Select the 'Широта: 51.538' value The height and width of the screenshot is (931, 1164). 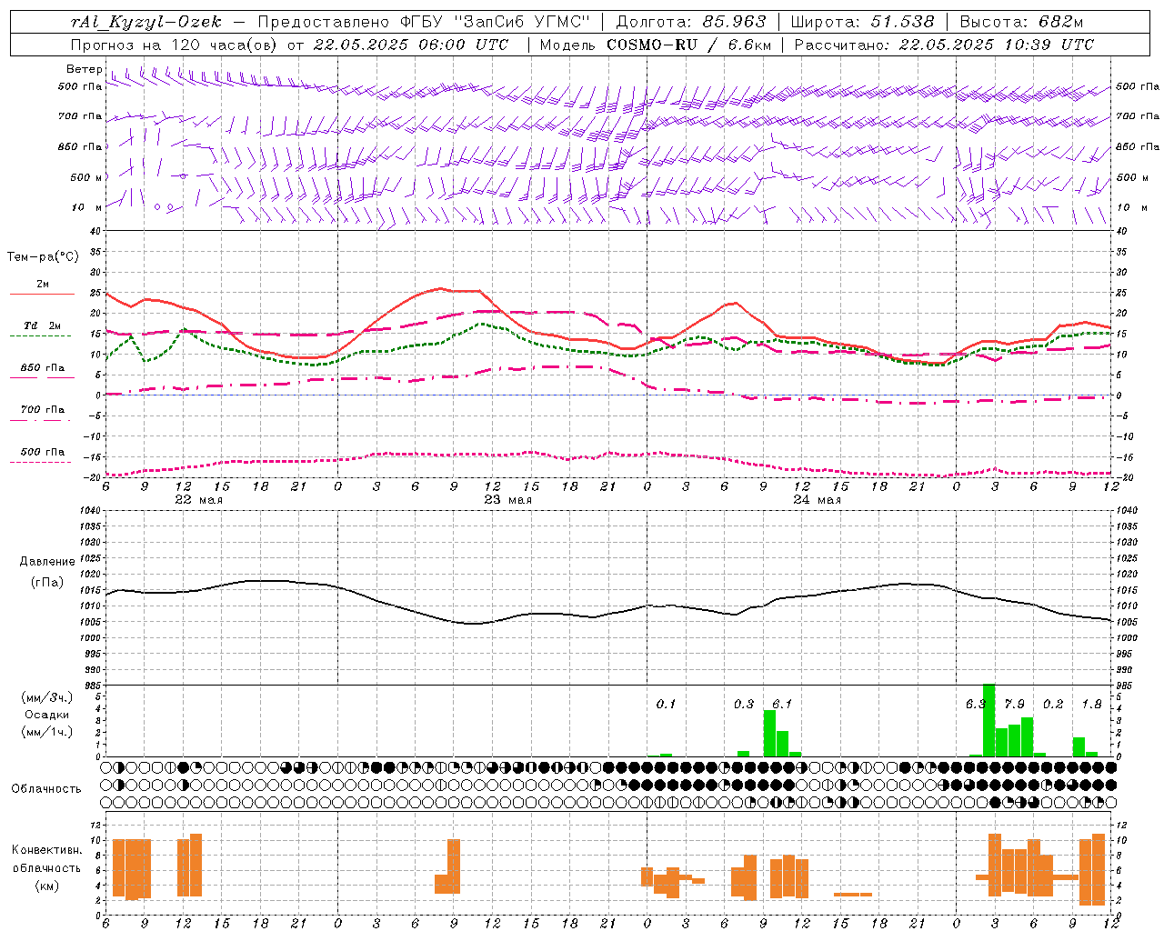coord(862,22)
